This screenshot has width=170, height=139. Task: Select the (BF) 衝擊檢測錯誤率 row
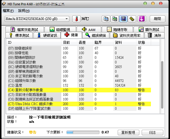point(79,72)
